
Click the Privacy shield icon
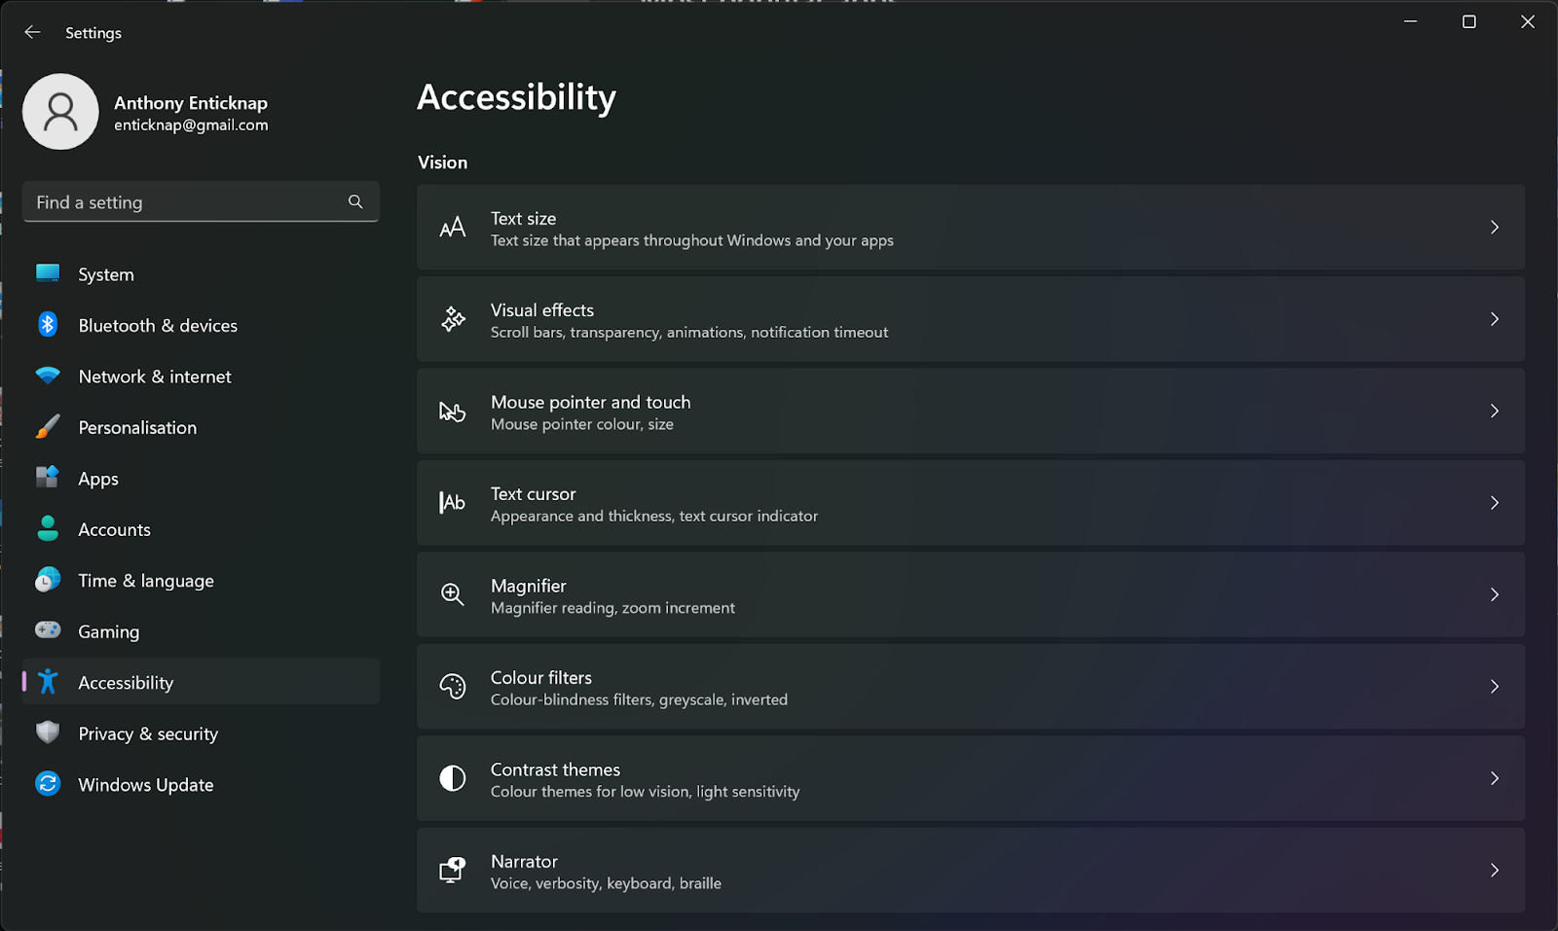pos(48,733)
